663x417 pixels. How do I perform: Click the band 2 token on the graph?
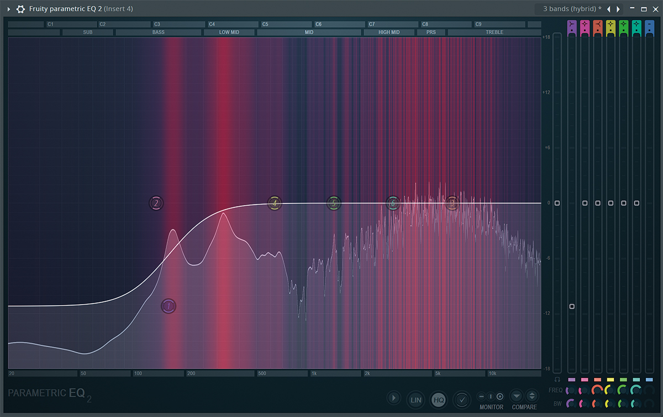[156, 204]
